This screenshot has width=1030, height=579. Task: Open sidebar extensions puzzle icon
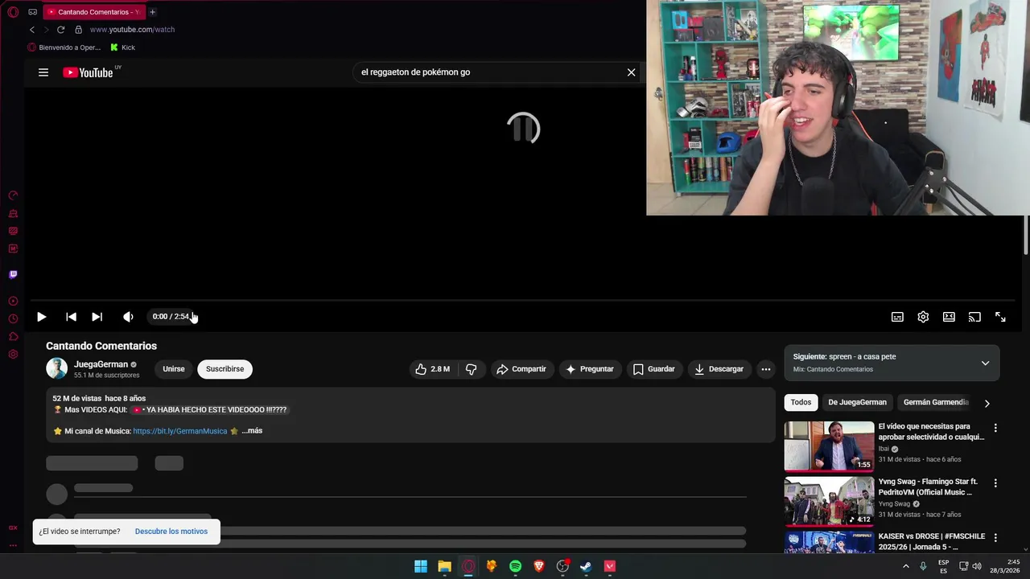13,336
